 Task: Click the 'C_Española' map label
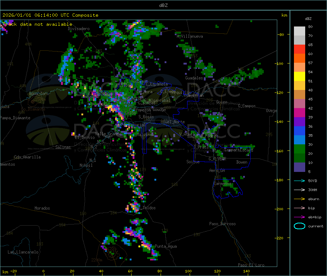(x=157, y=84)
